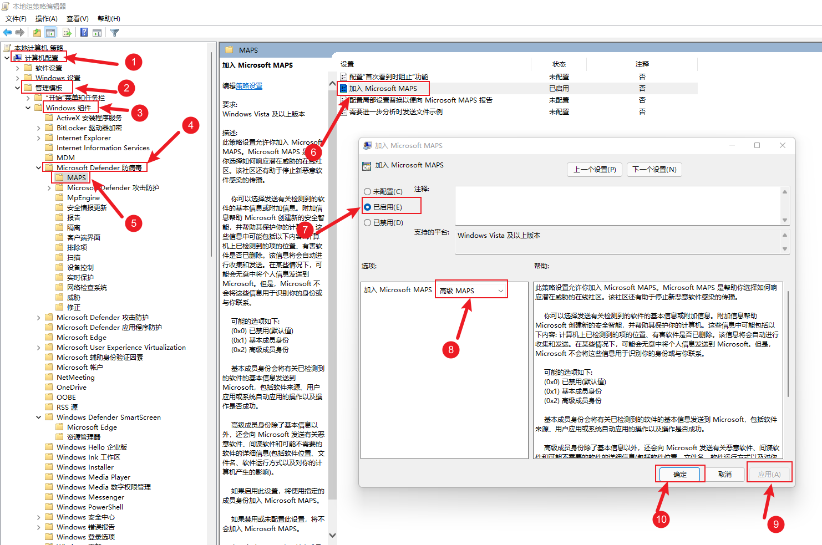Click the folder icon beside Windows Media Player
This screenshot has width=822, height=545.
click(x=49, y=477)
